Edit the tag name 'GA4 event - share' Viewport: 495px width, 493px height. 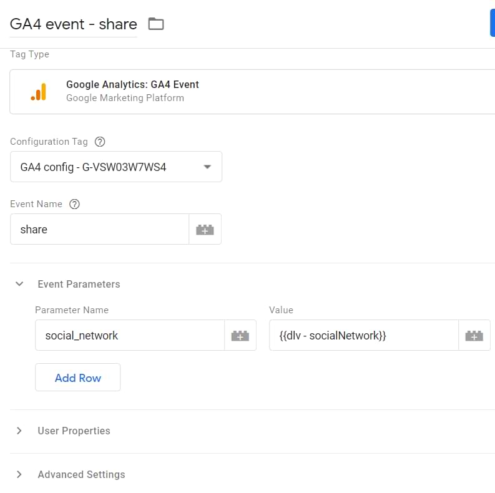73,24
